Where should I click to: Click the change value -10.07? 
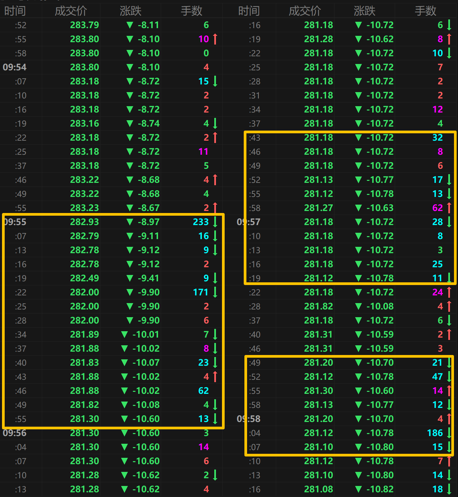click(146, 362)
